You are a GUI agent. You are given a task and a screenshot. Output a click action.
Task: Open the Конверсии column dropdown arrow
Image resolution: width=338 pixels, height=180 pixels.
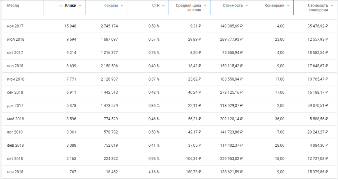(x=288, y=6)
